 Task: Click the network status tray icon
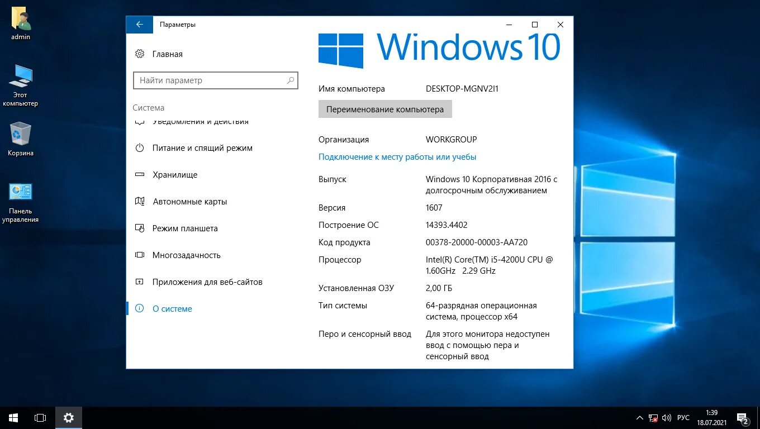[653, 418]
